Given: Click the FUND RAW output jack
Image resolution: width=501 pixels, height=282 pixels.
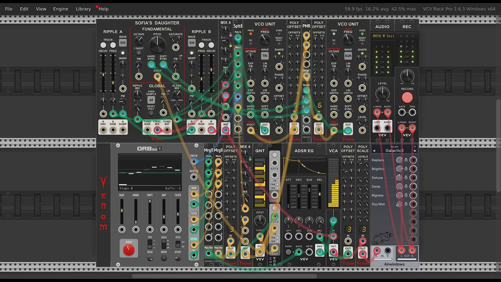Looking at the screenshot, I should (148, 130).
